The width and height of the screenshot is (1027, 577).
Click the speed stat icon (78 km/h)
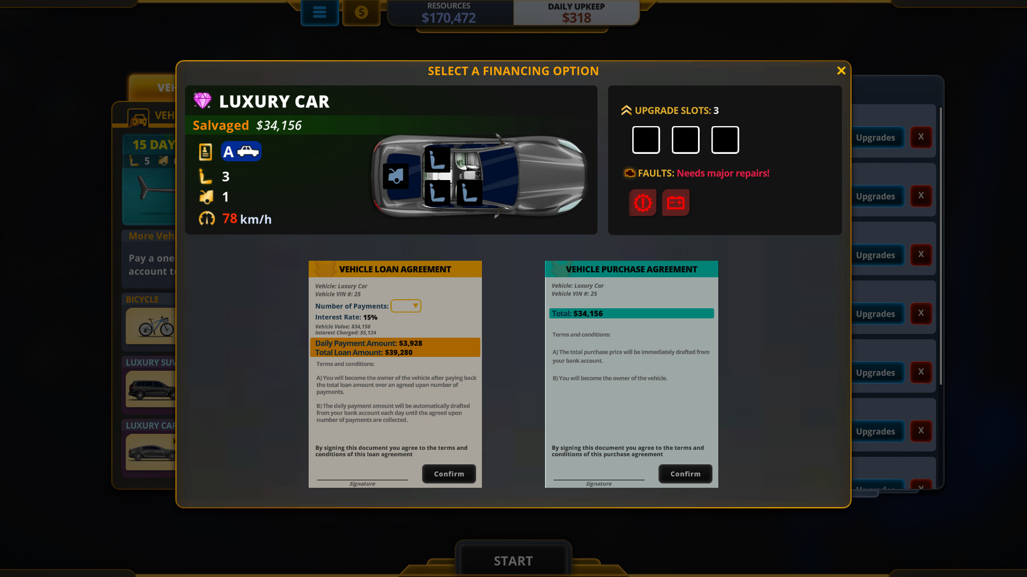click(x=206, y=219)
